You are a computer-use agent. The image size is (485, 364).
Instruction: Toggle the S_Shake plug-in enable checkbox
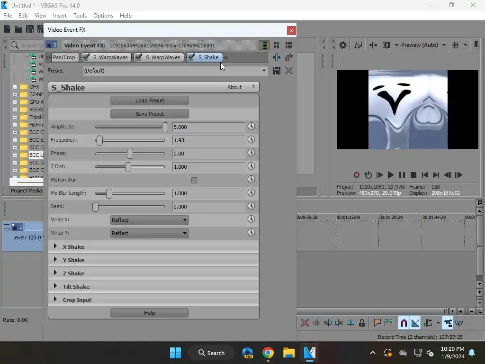[x=191, y=57]
